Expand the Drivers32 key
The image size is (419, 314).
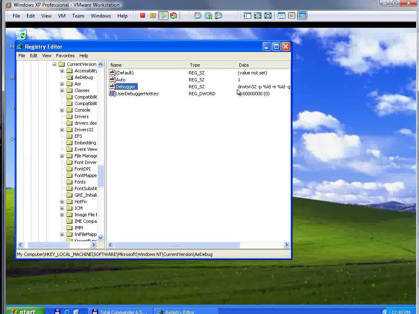pos(62,130)
